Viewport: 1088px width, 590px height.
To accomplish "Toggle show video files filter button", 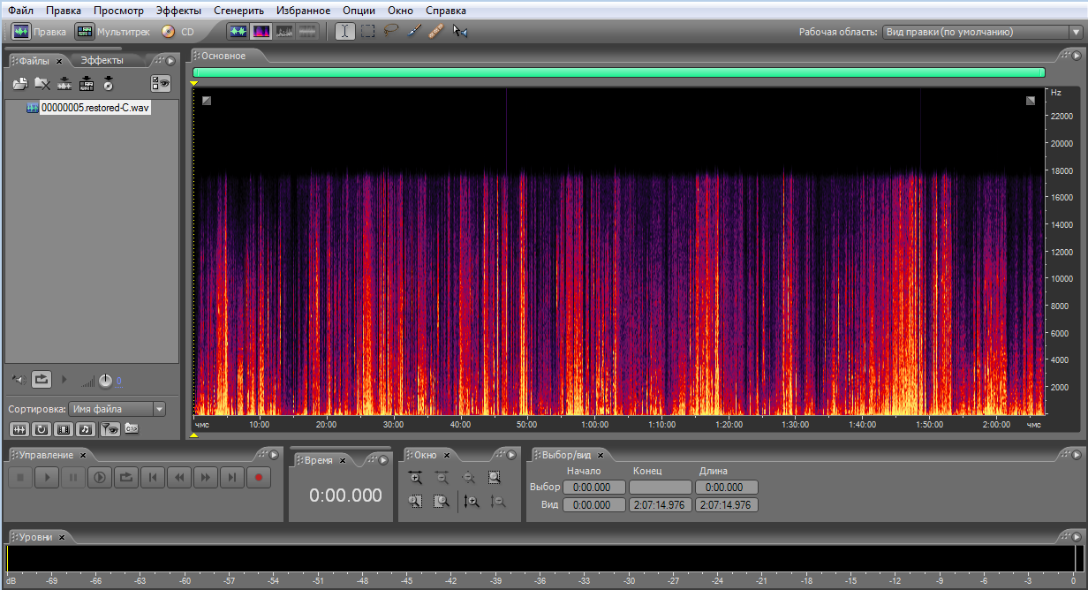I will click(63, 429).
